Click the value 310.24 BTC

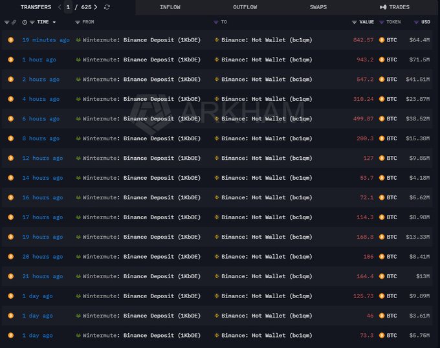pos(364,99)
